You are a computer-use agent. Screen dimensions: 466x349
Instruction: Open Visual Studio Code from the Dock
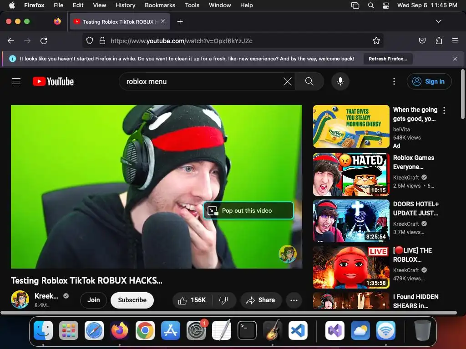click(298, 330)
